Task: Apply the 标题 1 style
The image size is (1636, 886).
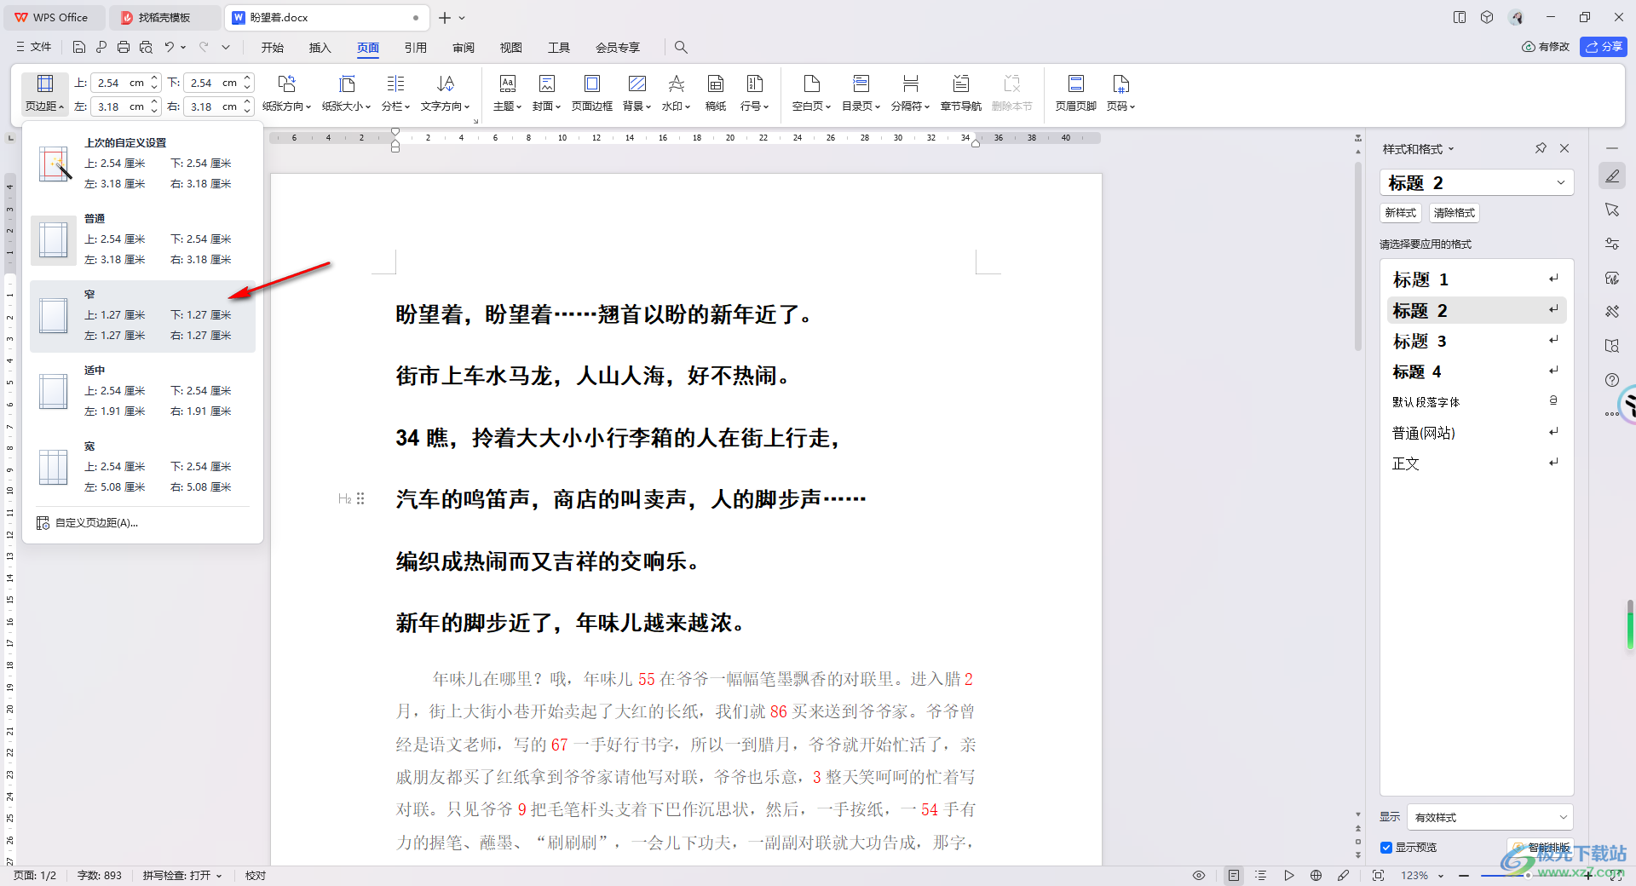Action: 1477,279
